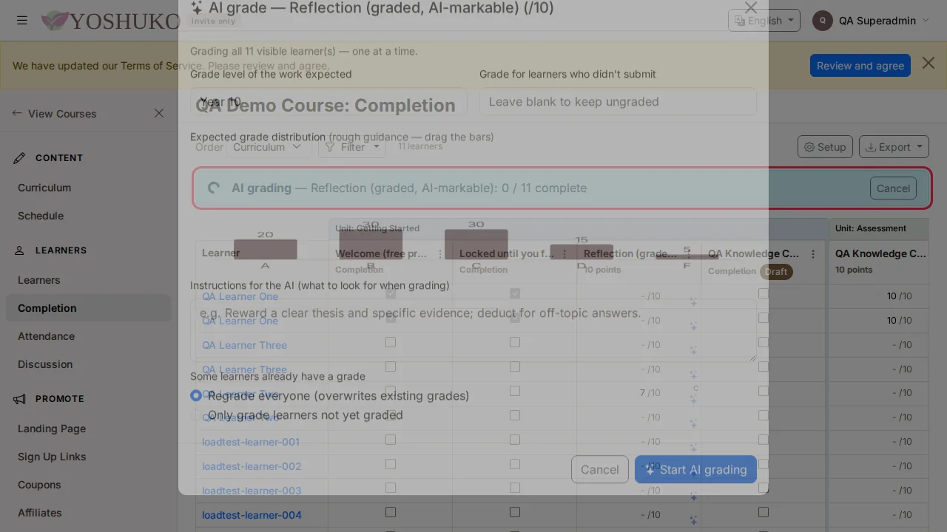Dismiss the Terms of Service banner

[929, 64]
